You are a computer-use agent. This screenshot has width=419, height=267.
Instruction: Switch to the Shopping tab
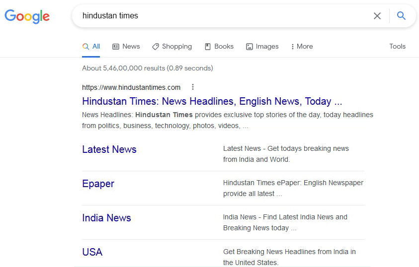(172, 46)
